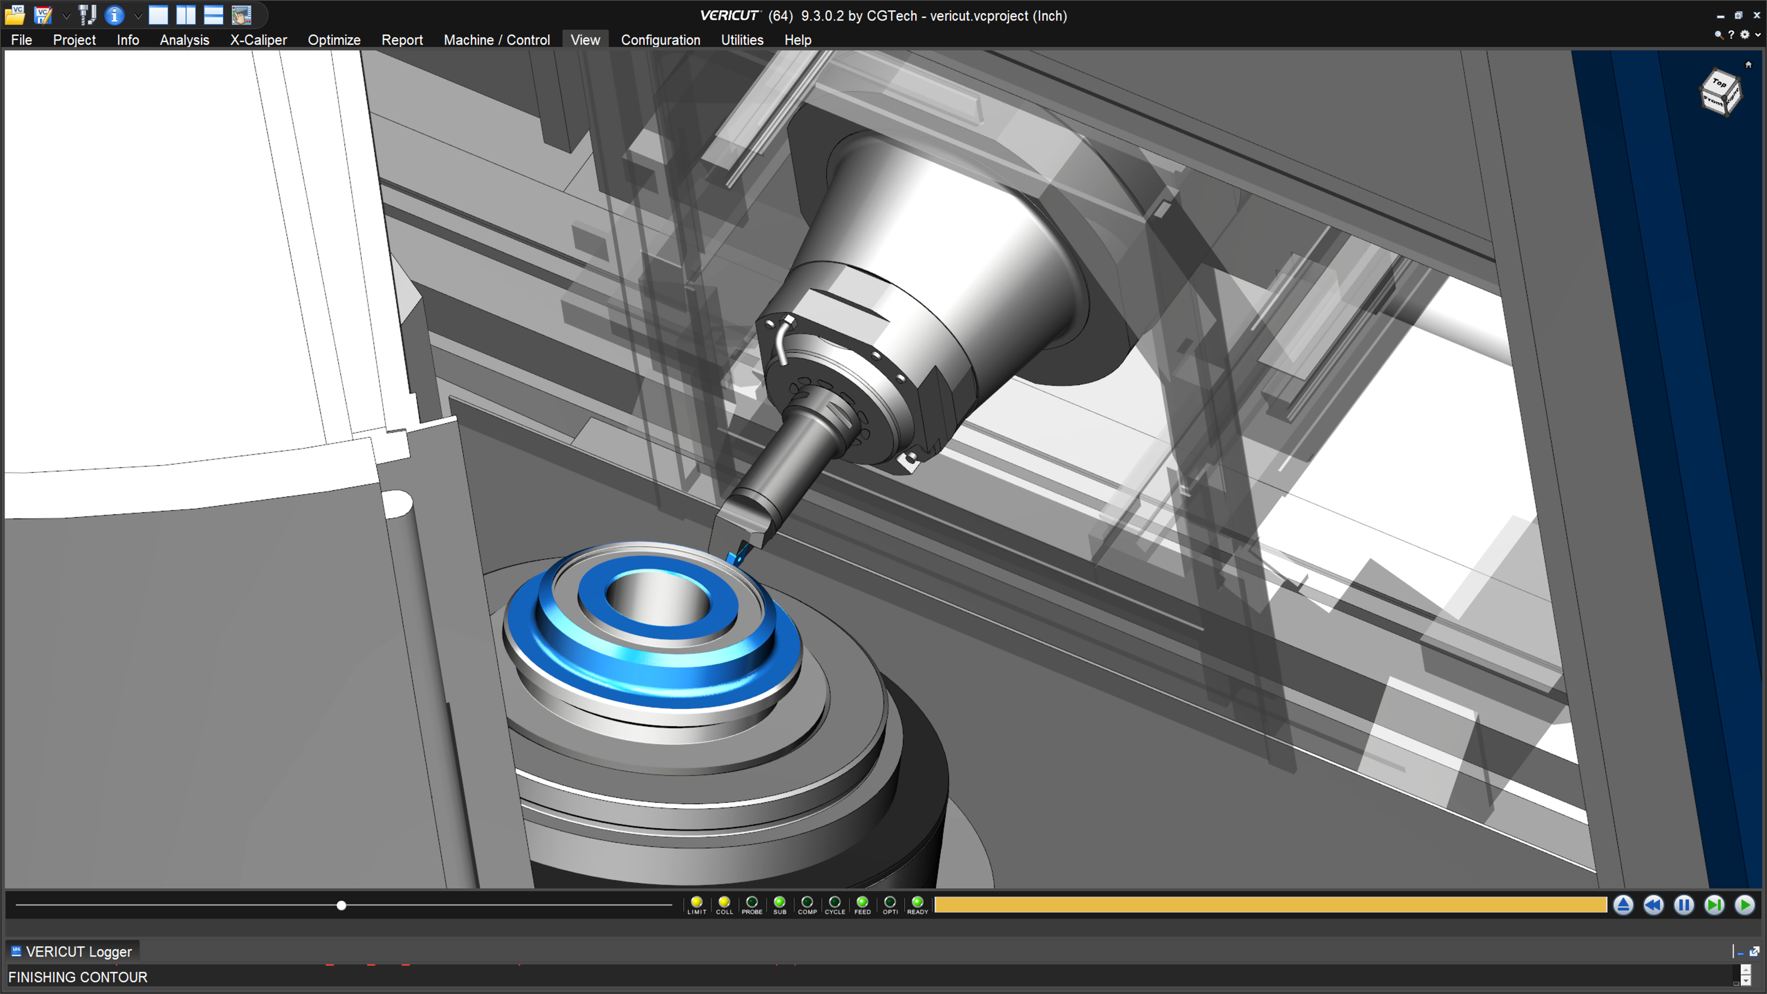Expand the dropdown arrow next to the Info icon
The height and width of the screenshot is (994, 1767).
click(x=138, y=16)
